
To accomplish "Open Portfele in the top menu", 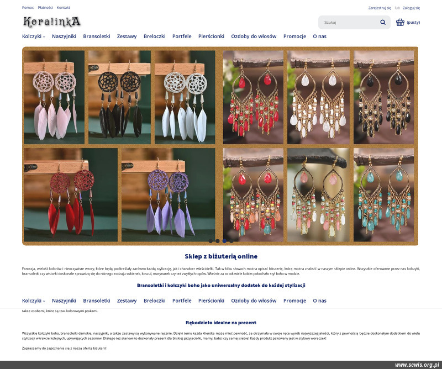I will pos(182,36).
